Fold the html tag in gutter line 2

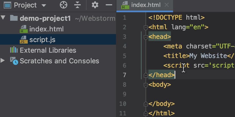[146, 27]
